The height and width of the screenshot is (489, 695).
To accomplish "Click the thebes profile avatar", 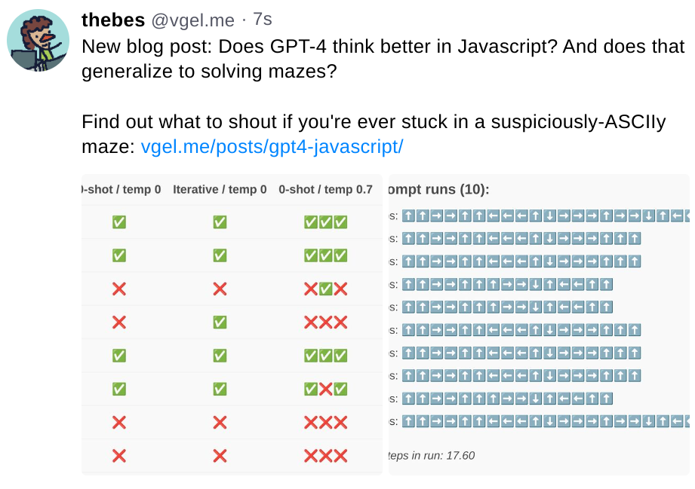I will pyautogui.click(x=38, y=40).
